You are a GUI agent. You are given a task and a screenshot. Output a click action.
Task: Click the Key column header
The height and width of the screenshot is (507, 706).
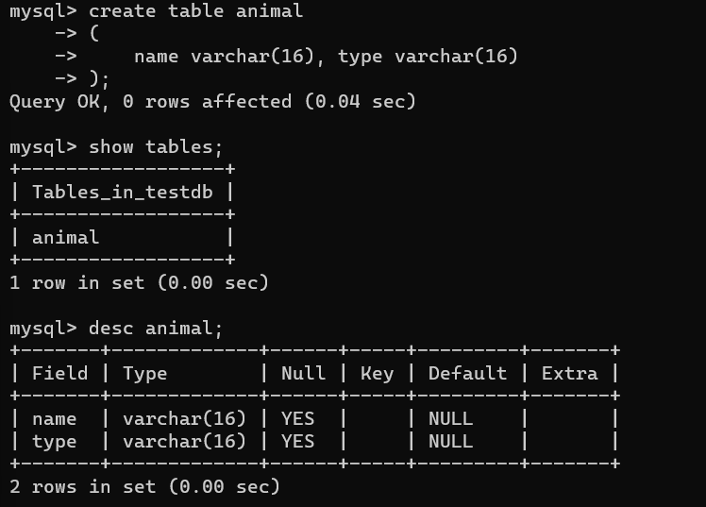coord(378,374)
